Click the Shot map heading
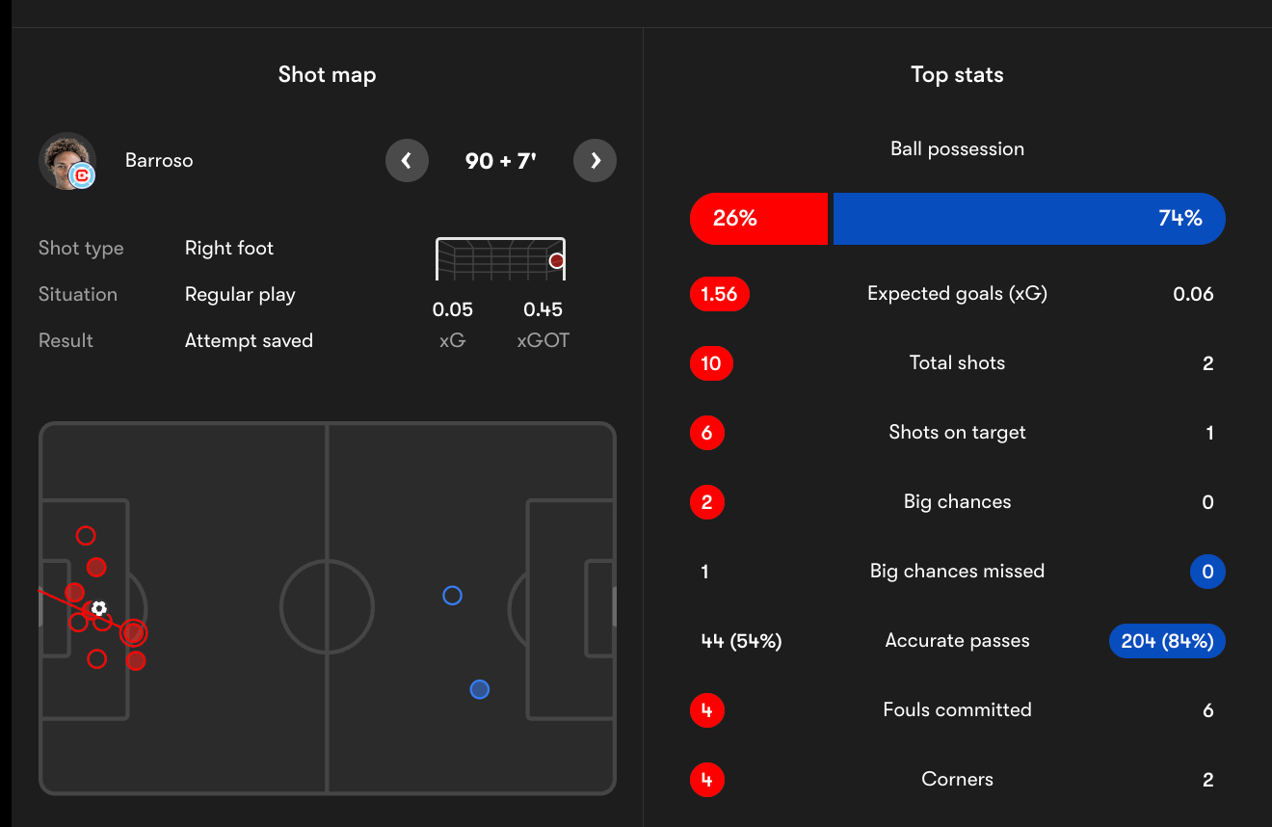 pyautogui.click(x=327, y=75)
